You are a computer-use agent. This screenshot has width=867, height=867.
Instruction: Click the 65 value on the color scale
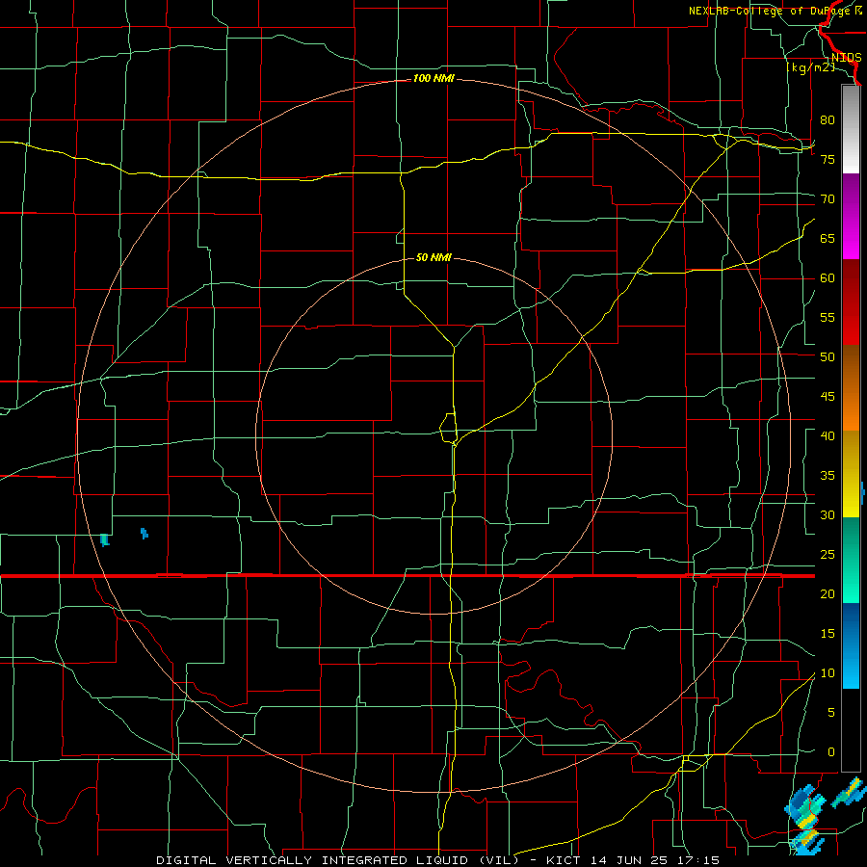coord(828,238)
